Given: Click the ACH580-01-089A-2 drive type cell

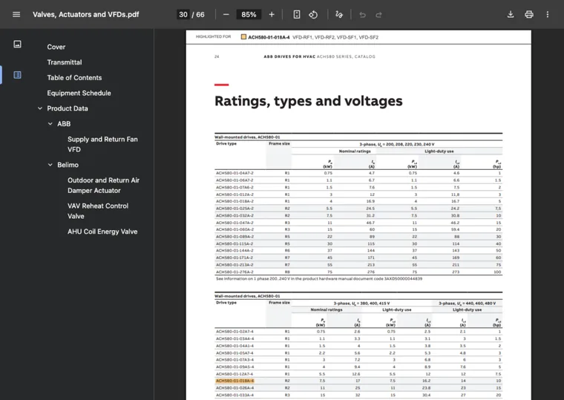Looking at the screenshot, I should point(235,237).
